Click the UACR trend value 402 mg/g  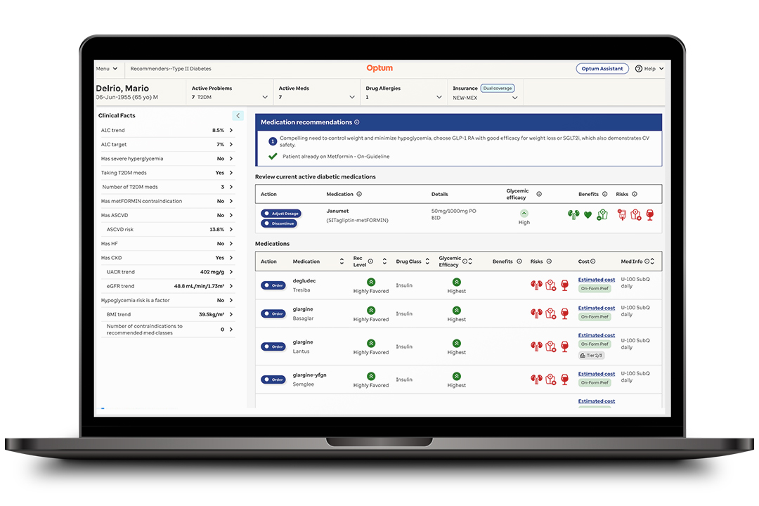[212, 272]
